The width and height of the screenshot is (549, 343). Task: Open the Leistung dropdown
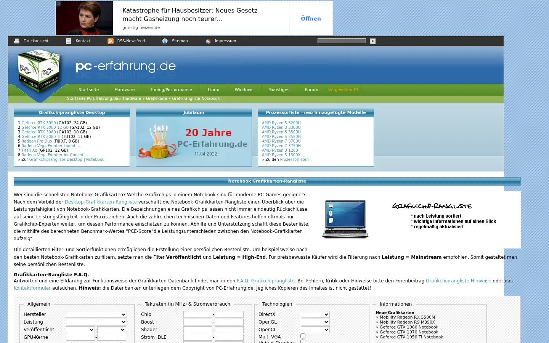click(x=96, y=322)
